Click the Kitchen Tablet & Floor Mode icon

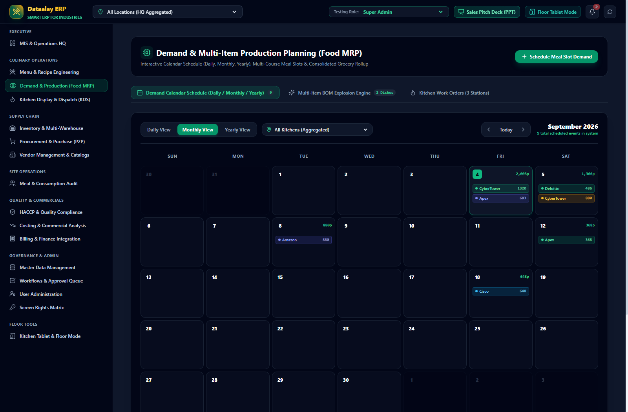(13, 336)
